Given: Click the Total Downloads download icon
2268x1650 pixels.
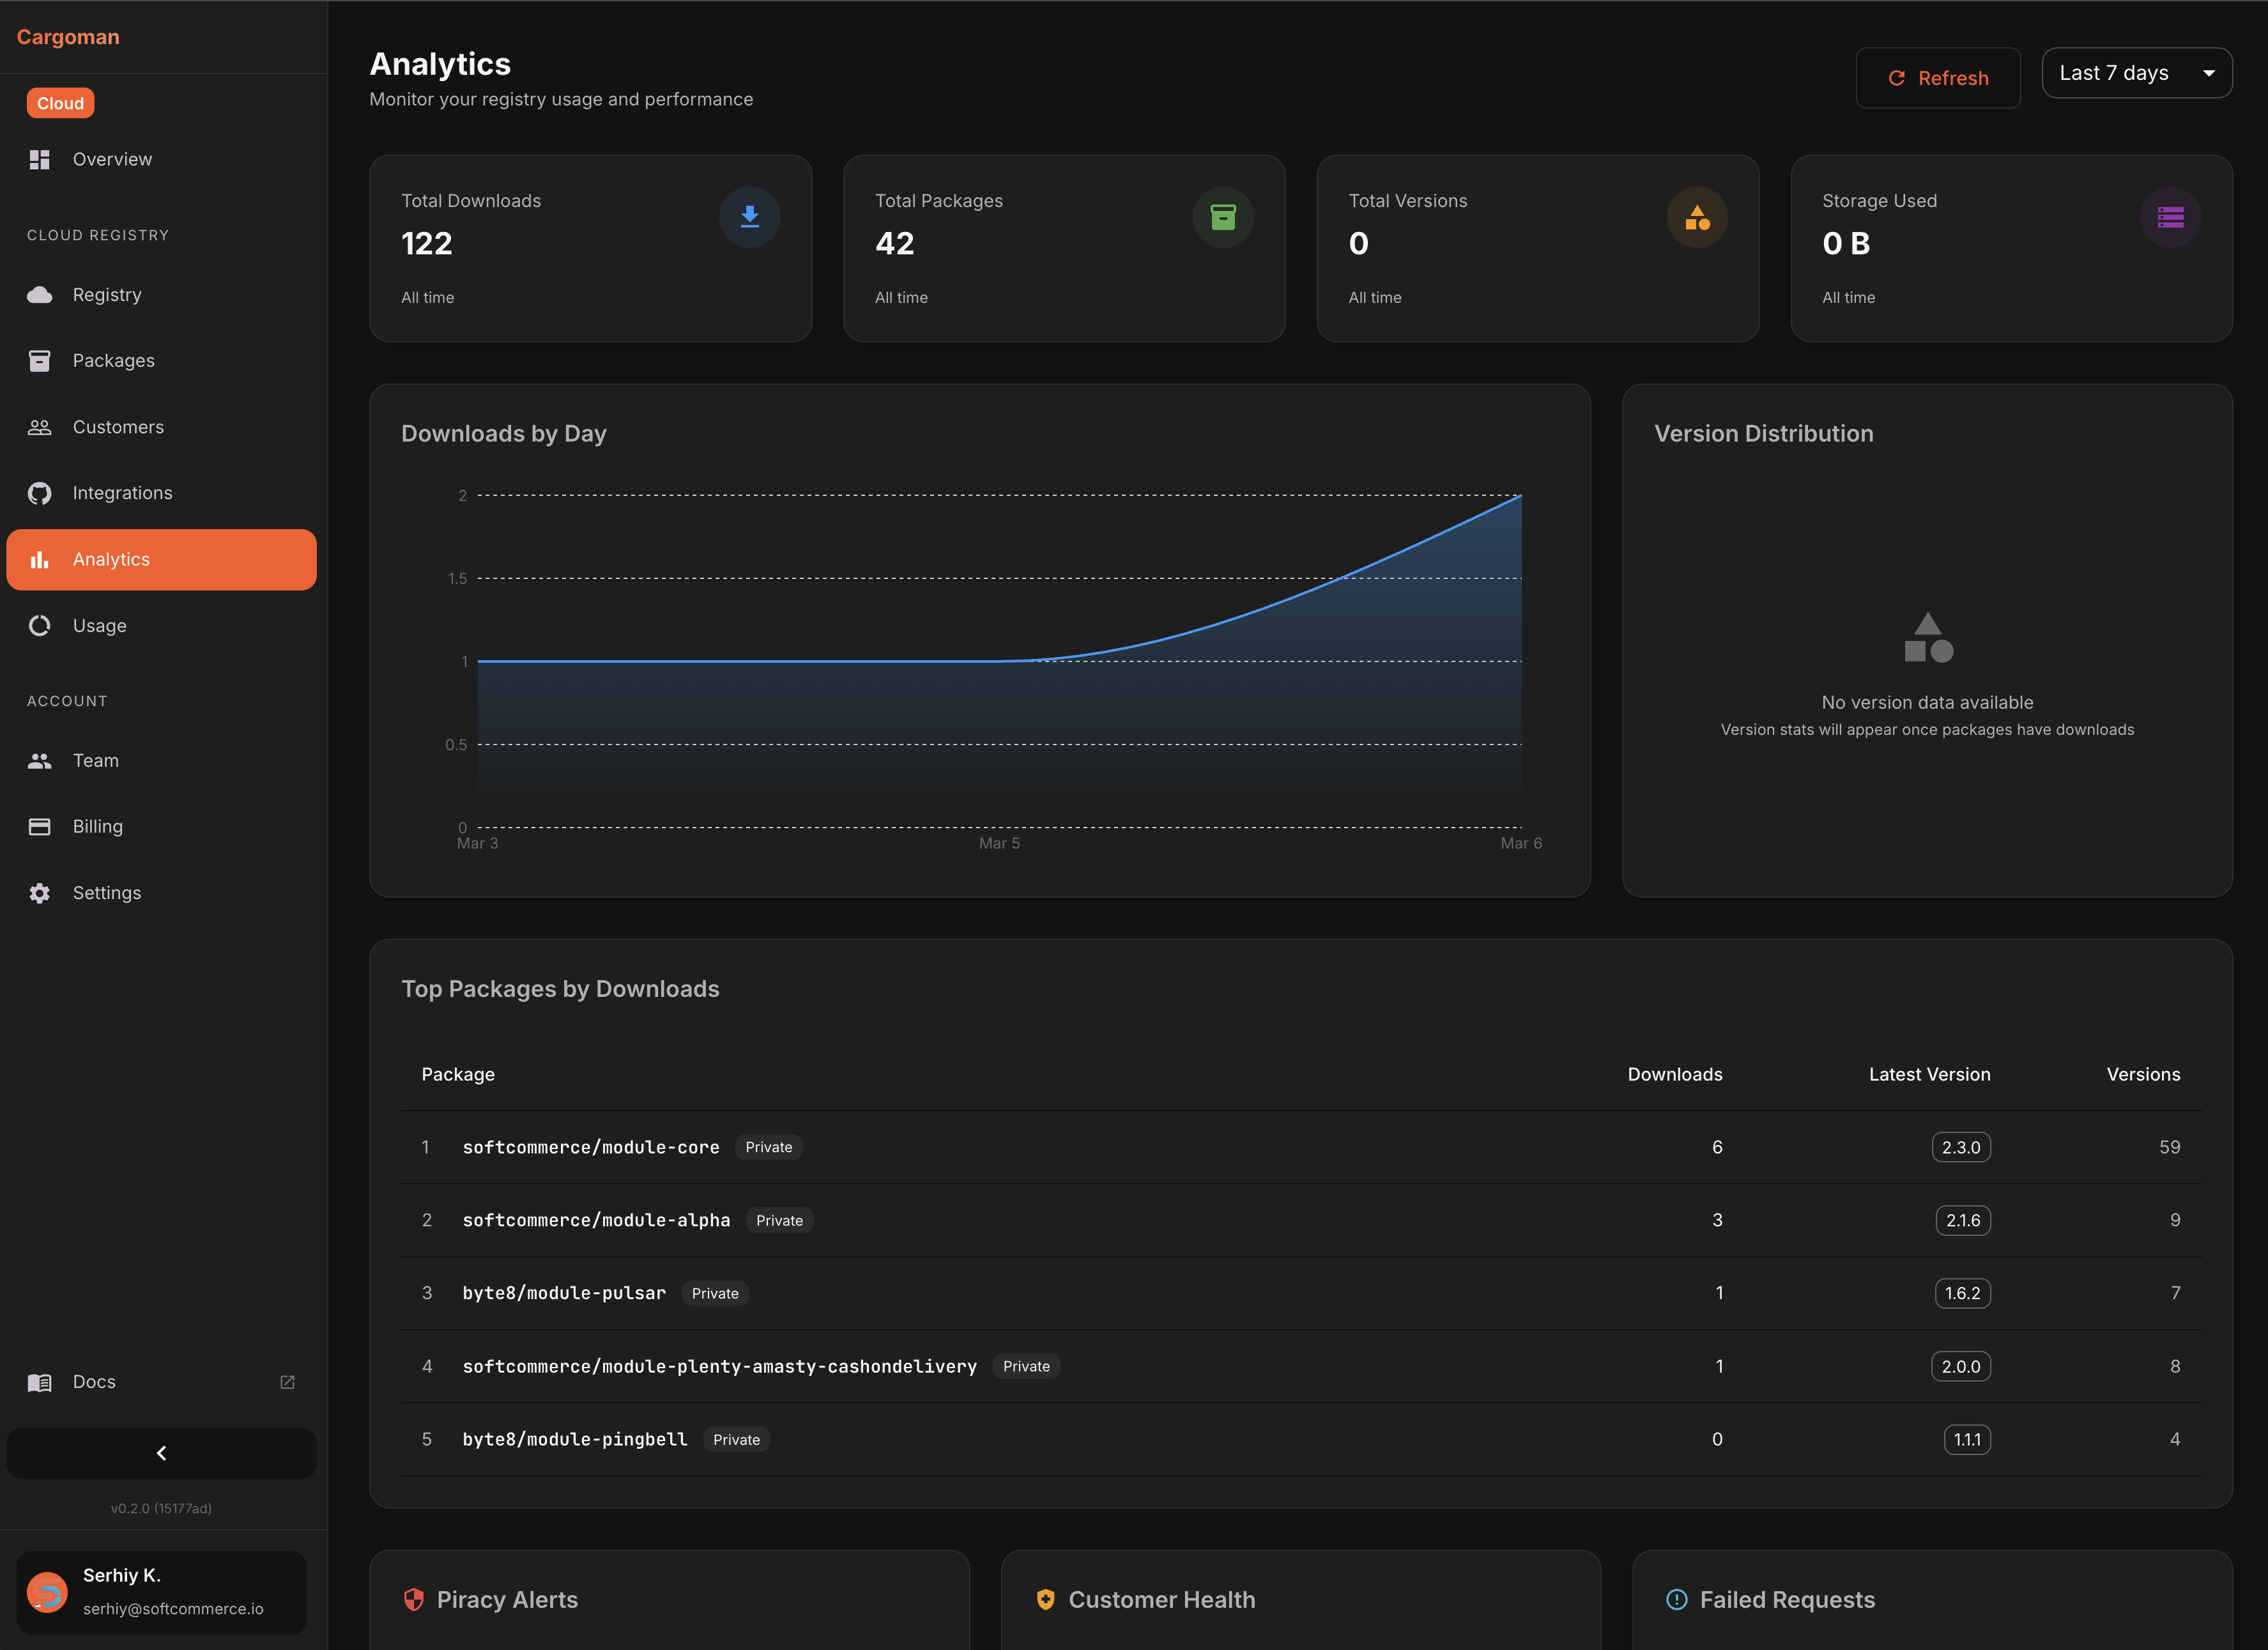Looking at the screenshot, I should (749, 217).
